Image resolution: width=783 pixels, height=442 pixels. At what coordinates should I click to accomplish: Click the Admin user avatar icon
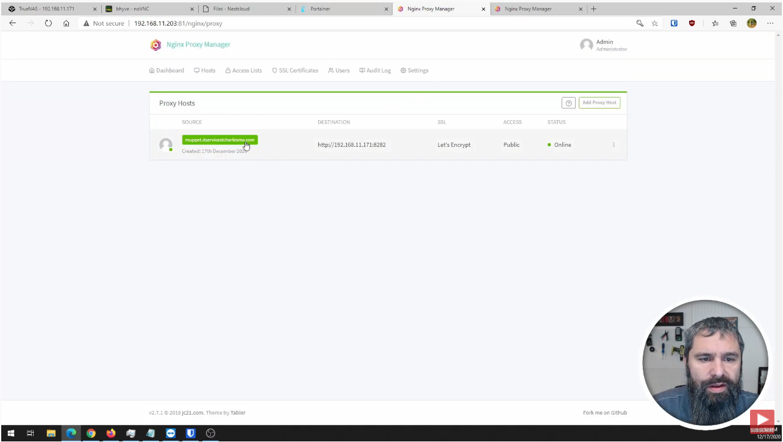pos(587,45)
